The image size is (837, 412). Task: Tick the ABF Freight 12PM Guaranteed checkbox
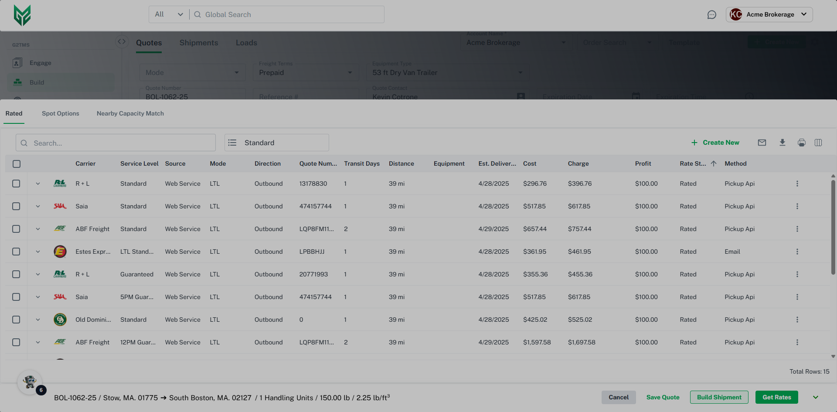(x=16, y=342)
